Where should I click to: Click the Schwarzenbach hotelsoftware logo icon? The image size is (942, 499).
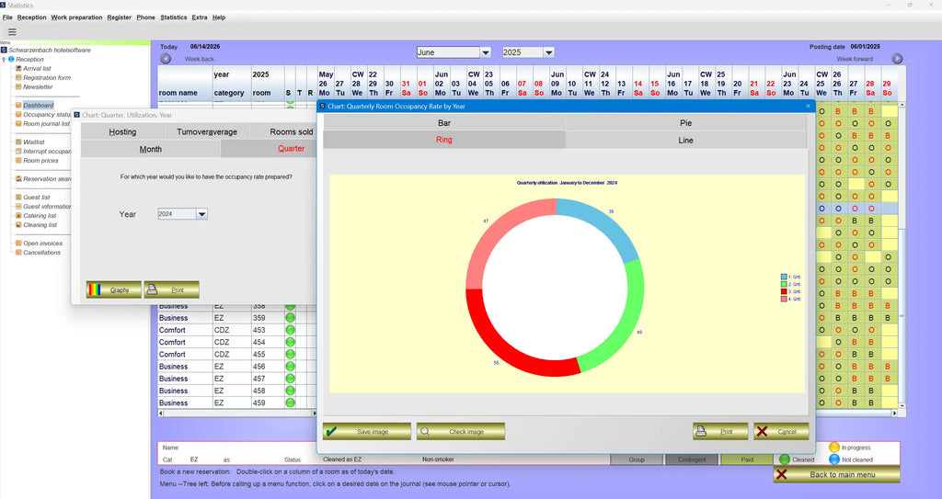[5, 50]
